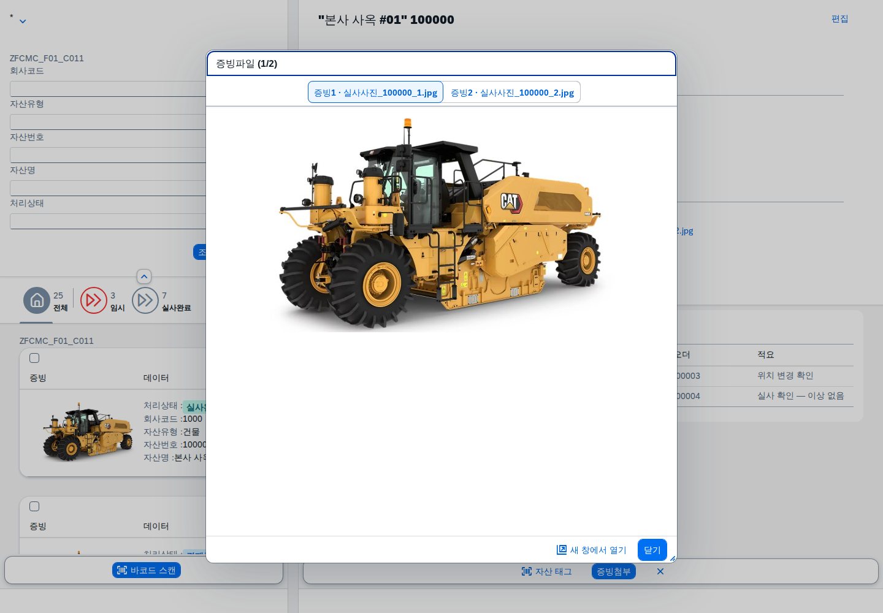Click the 자산 태그 button
This screenshot has height=613, width=883.
546,571
